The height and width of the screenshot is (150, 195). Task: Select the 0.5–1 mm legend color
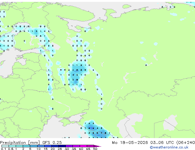(12, 146)
